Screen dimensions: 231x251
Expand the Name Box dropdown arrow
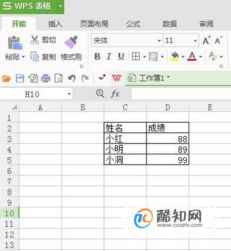pos(69,94)
